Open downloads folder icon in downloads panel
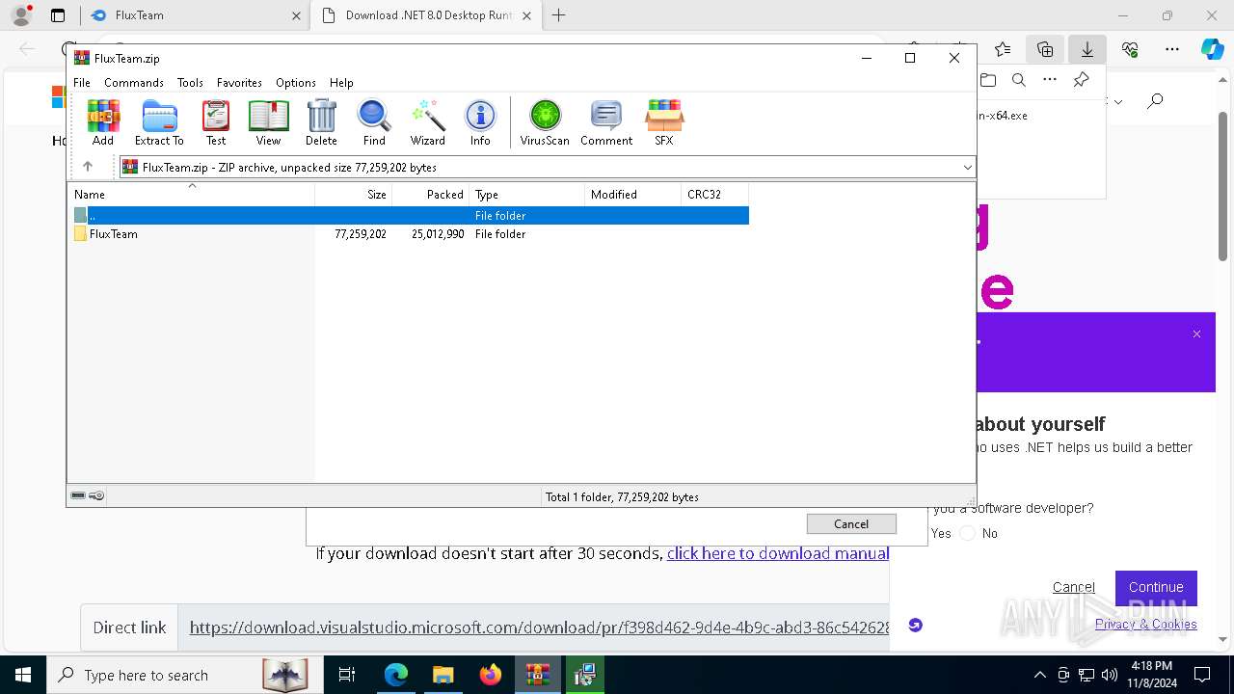The width and height of the screenshot is (1234, 694). point(987,80)
